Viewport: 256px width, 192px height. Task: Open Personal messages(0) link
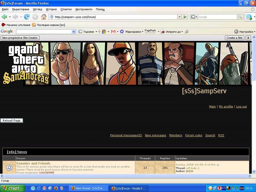(x=126, y=135)
